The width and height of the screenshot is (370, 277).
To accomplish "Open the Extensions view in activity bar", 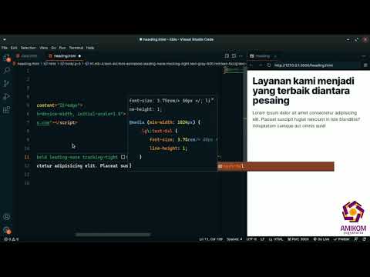I will [x=7, y=110].
